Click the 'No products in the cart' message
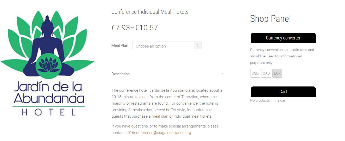This screenshot has height=141, width=345. point(269,100)
